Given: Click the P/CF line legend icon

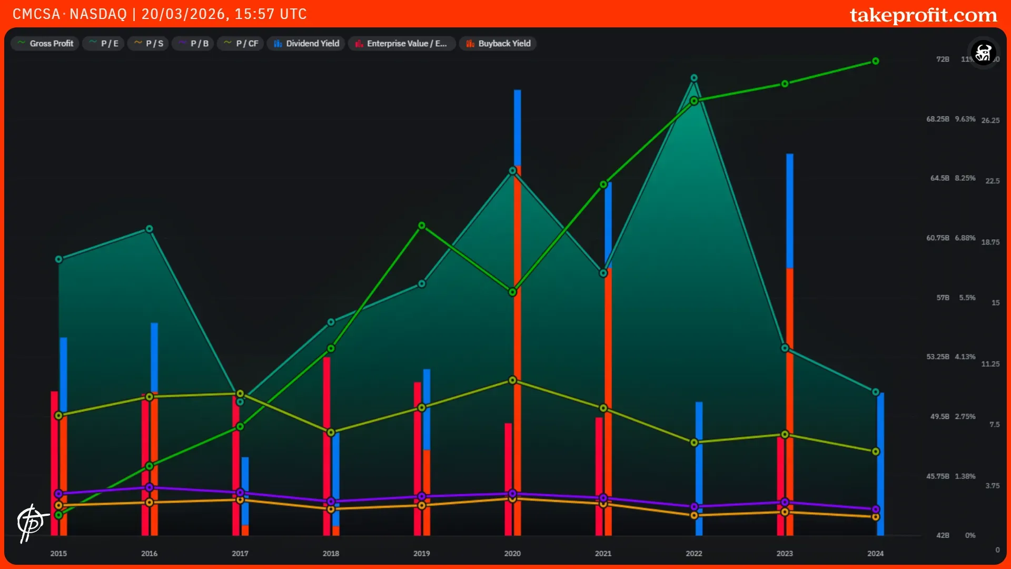Looking at the screenshot, I should 227,43.
